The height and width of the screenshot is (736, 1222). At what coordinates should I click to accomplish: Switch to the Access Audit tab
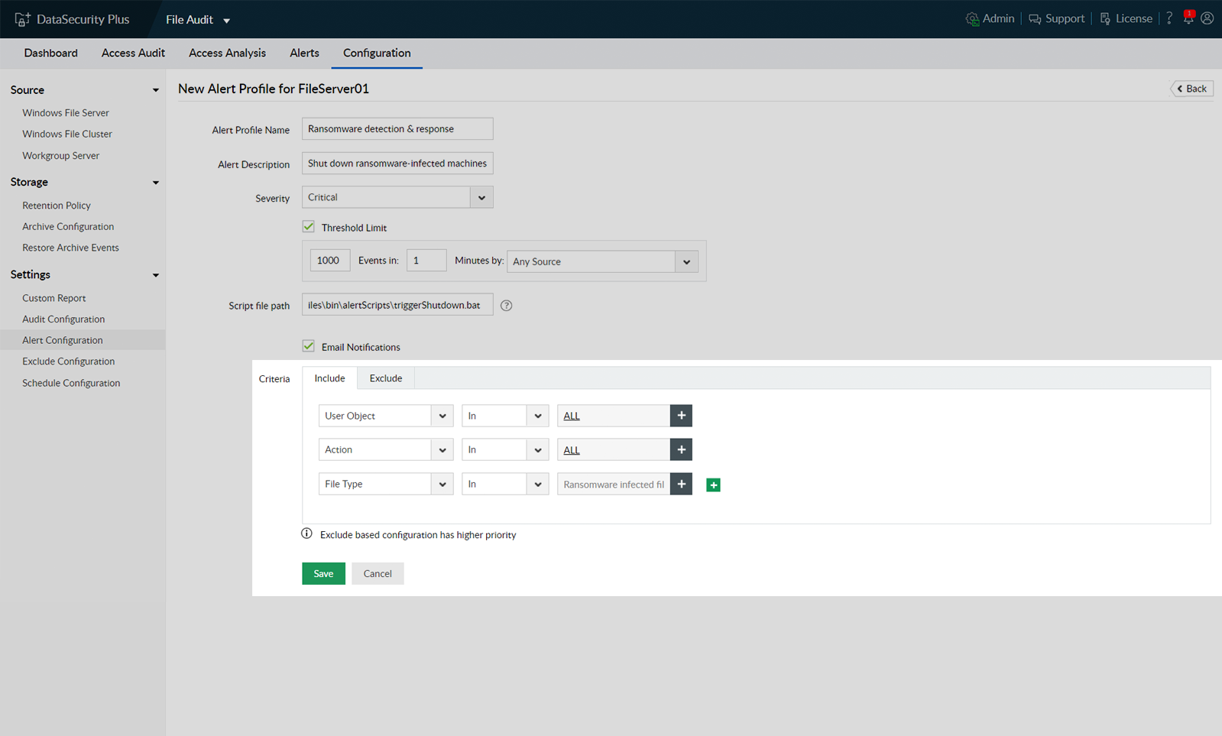coord(133,53)
